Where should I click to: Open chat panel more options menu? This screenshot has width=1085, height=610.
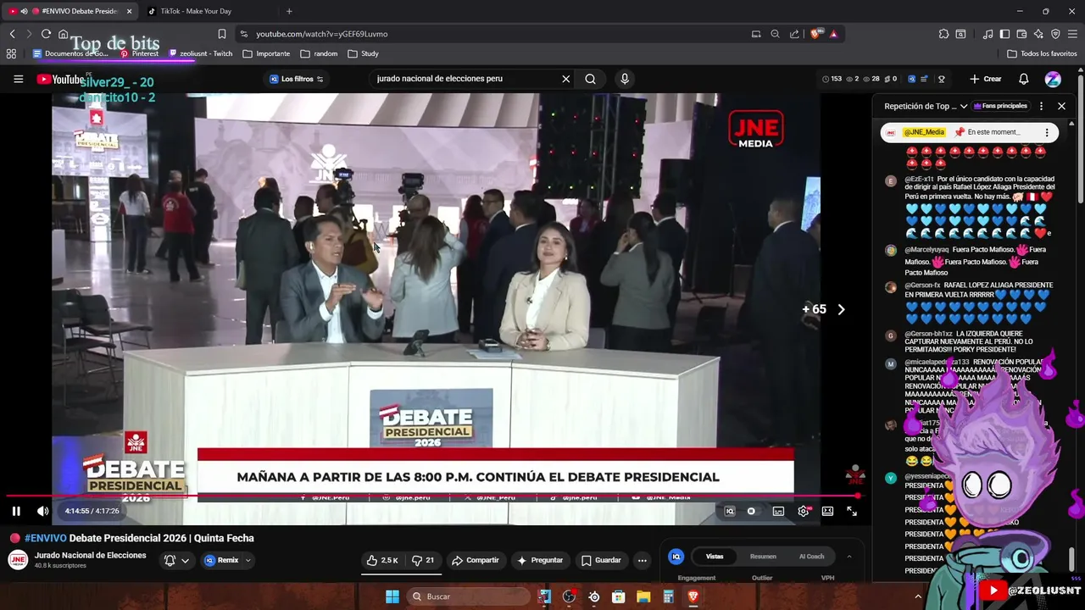(x=1041, y=106)
